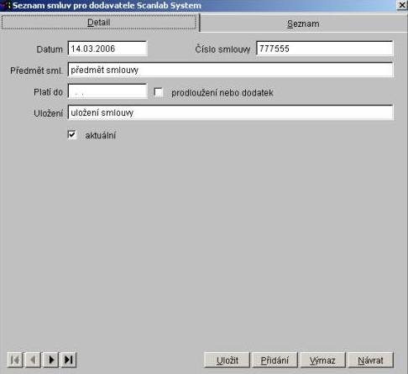Viewport: 408px width, 374px height.
Task: Enable prodloužení nebo dodatek checkbox
Action: click(x=159, y=92)
